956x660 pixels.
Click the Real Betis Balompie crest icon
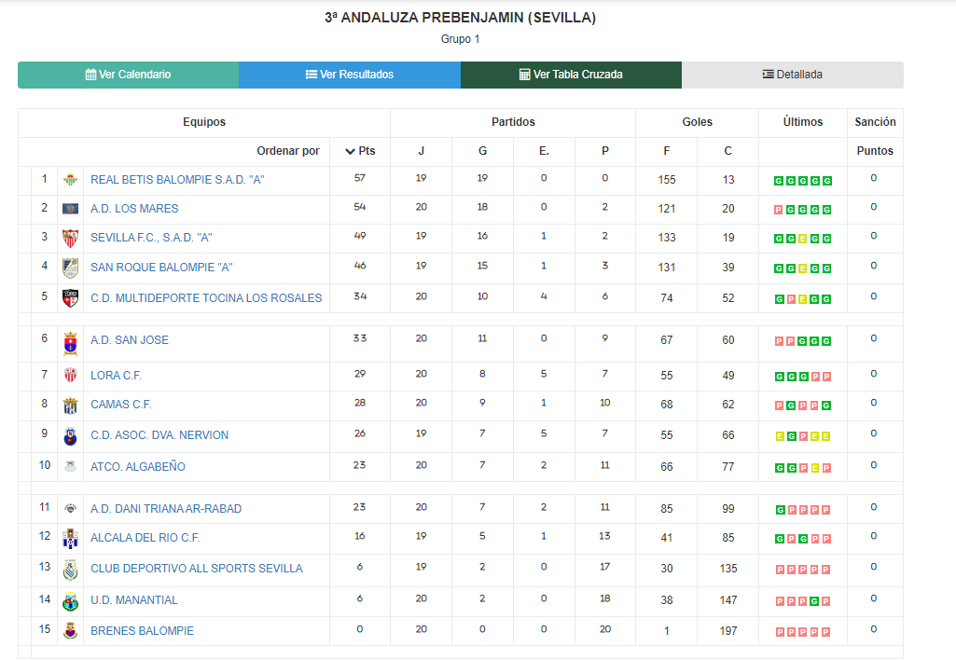70,180
